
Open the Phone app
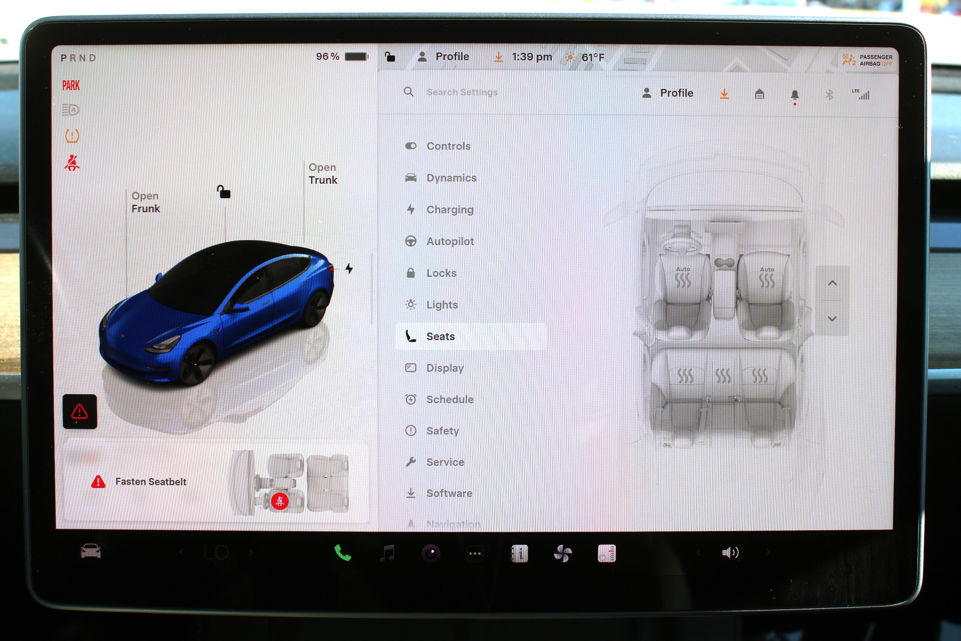point(343,553)
